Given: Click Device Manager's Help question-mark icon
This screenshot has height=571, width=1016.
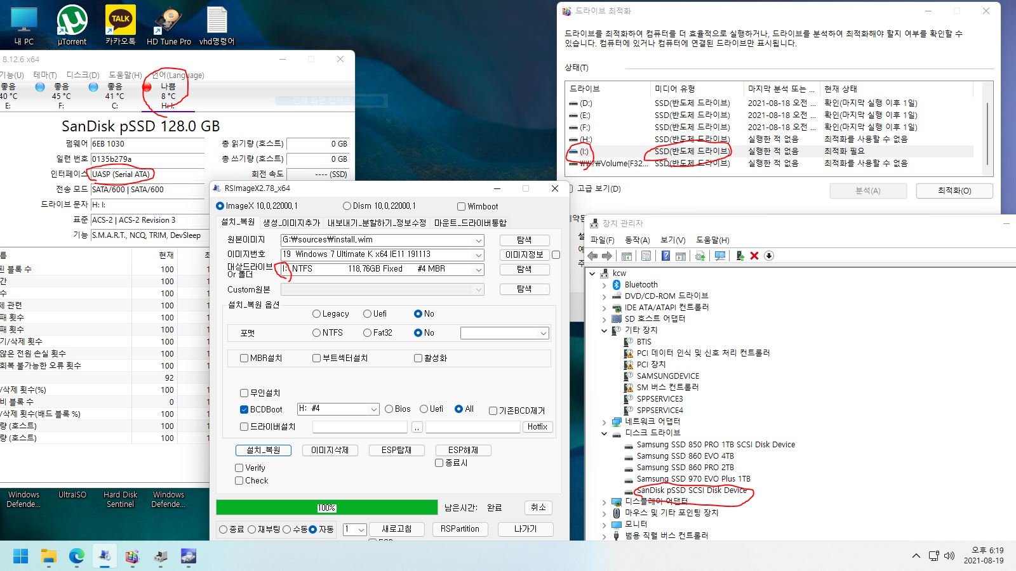Looking at the screenshot, I should point(665,256).
